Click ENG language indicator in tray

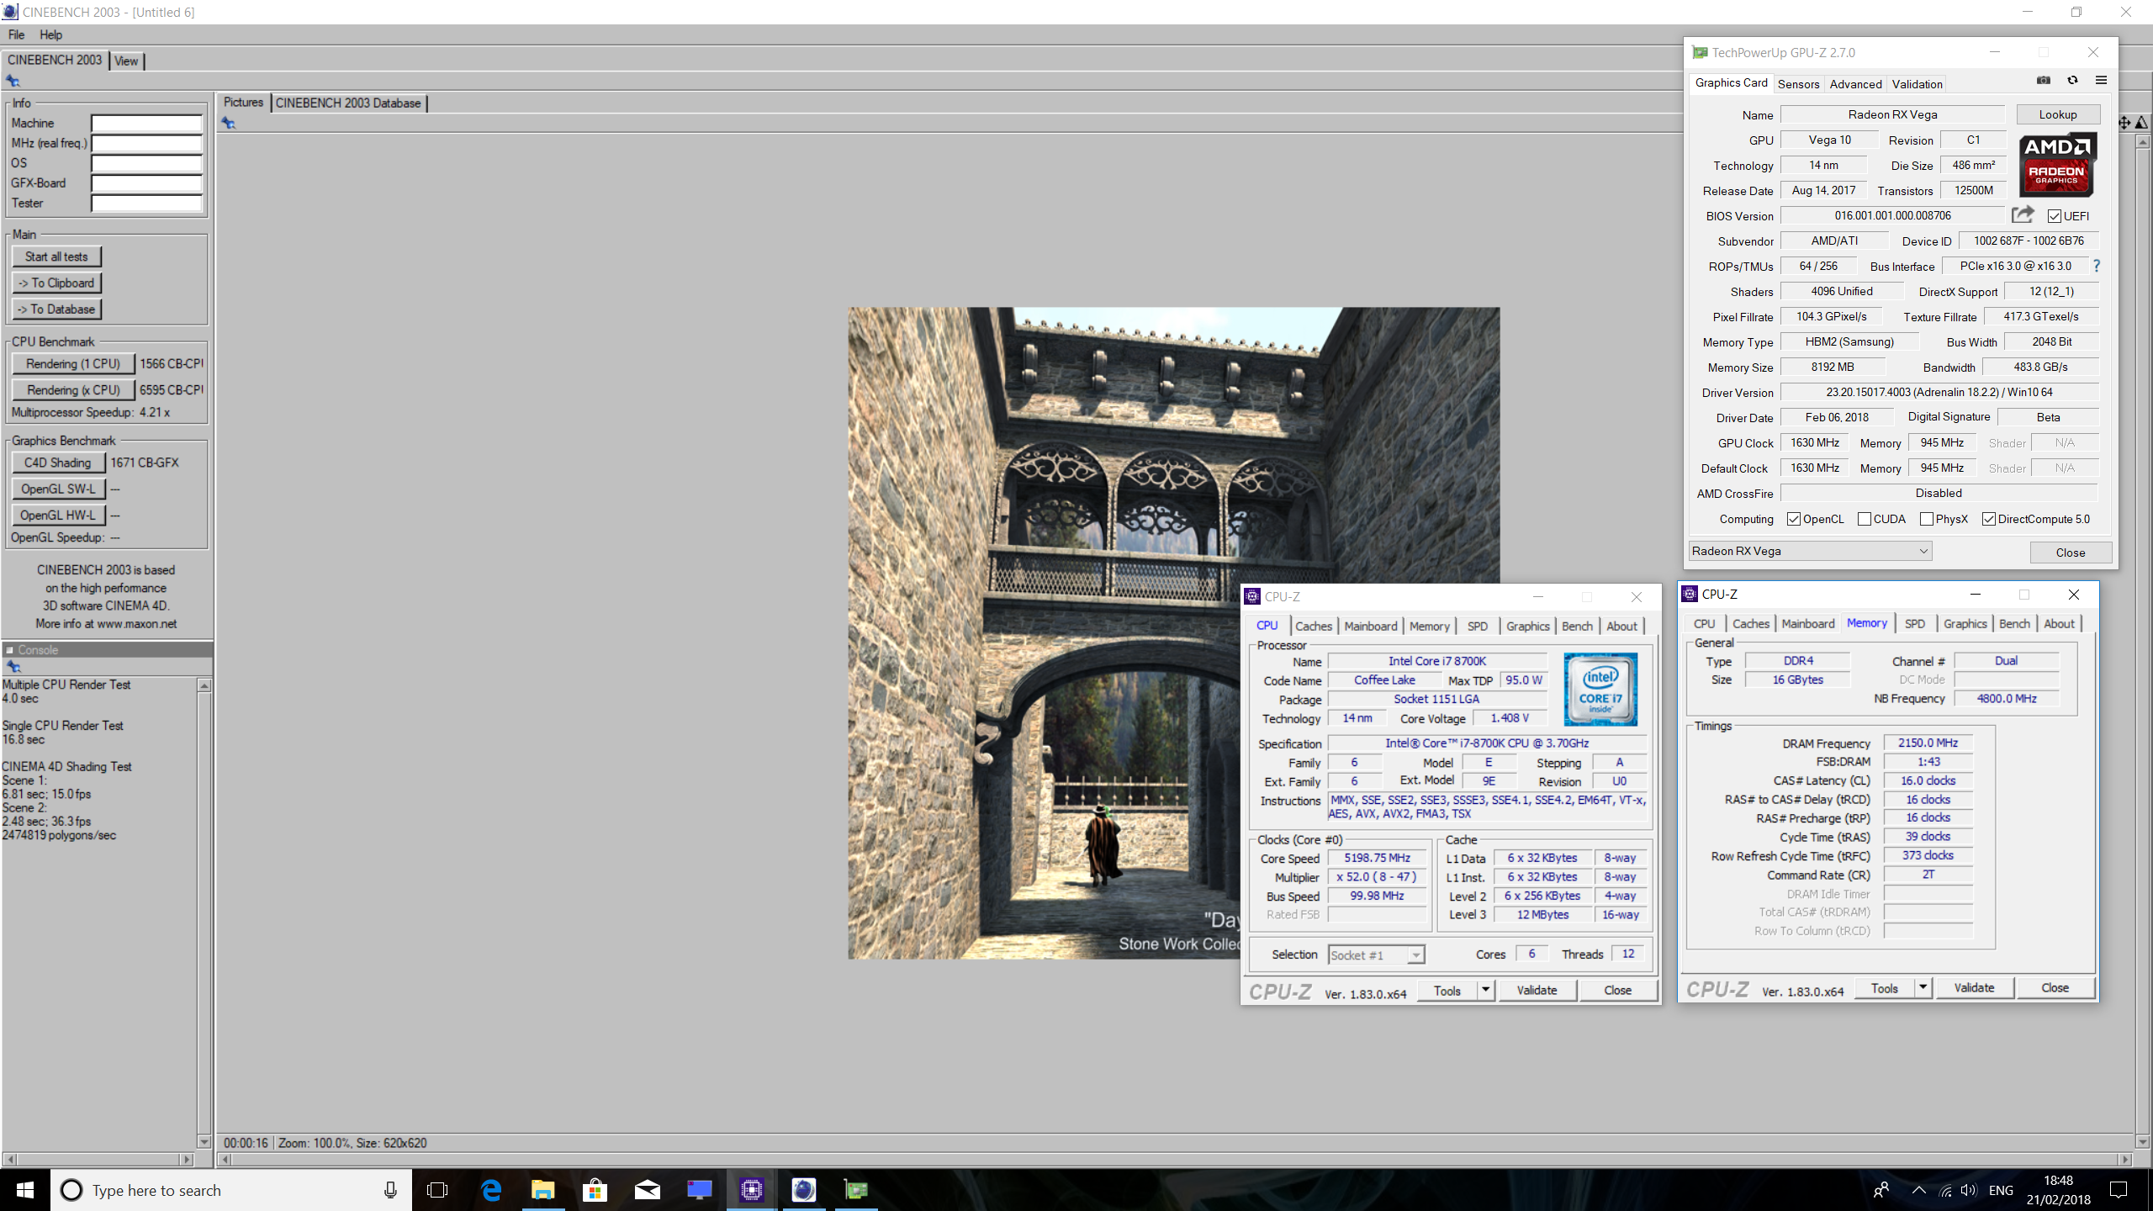pos(2001,1190)
